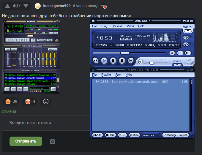Screen dimensions: 202x155
Task: Click the Add button in Playlist Editor
Action: coord(97,135)
